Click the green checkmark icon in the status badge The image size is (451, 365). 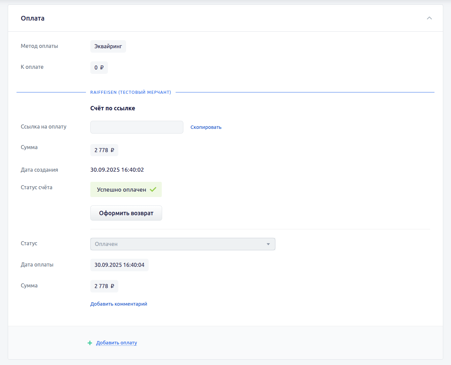(x=153, y=190)
